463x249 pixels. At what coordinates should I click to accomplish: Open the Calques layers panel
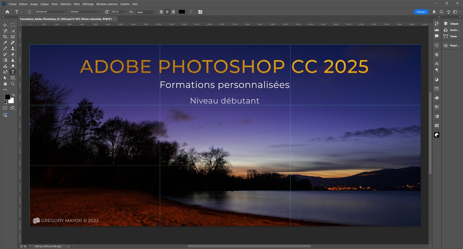pyautogui.click(x=452, y=24)
